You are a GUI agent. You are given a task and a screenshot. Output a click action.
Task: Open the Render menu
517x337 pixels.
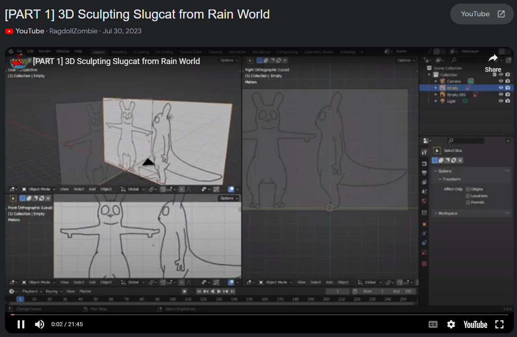[45, 51]
